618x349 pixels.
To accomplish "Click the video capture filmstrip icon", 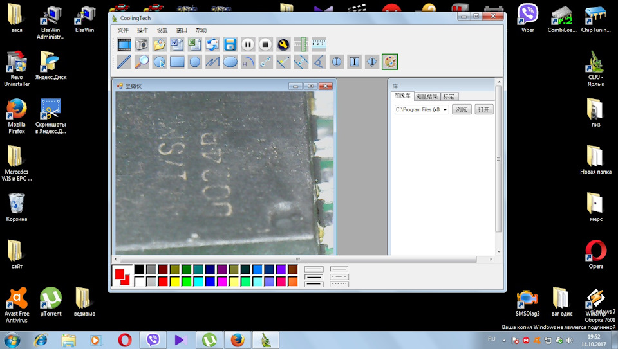I will 124,44.
